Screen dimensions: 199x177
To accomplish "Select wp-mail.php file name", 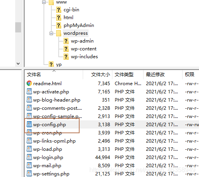I will coord(47,166).
